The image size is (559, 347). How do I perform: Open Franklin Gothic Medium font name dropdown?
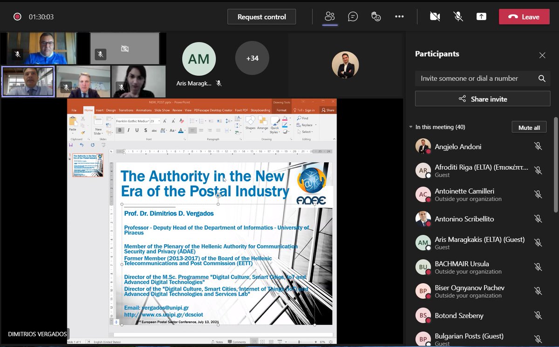(x=148, y=121)
